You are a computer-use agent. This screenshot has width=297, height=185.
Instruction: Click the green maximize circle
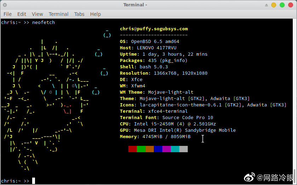pyautogui.click(x=282, y=5)
